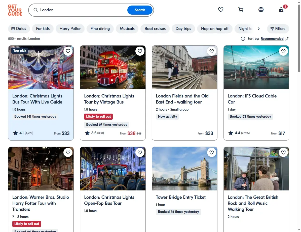Show more category chips with right chevron

pyautogui.click(x=258, y=29)
